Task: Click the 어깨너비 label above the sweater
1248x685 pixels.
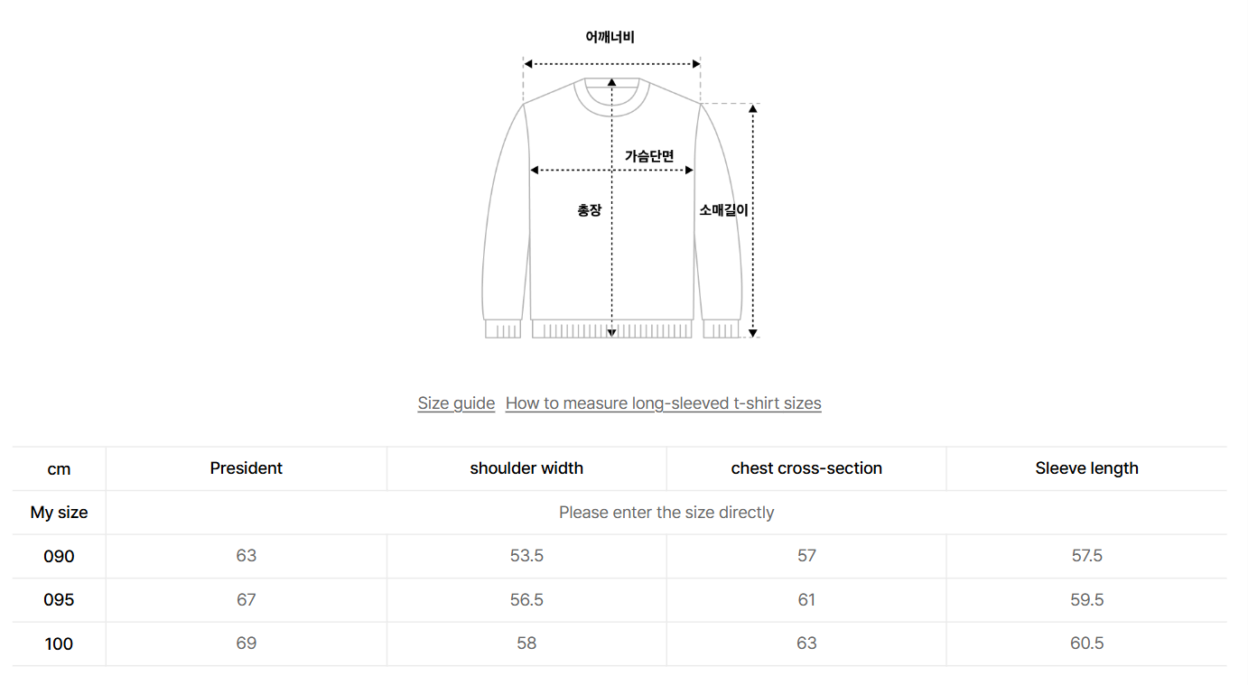Action: (610, 37)
